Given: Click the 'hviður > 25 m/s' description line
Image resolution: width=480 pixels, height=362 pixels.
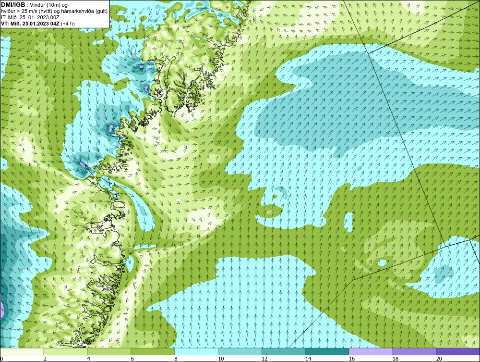Looking at the screenshot, I should [54, 12].
